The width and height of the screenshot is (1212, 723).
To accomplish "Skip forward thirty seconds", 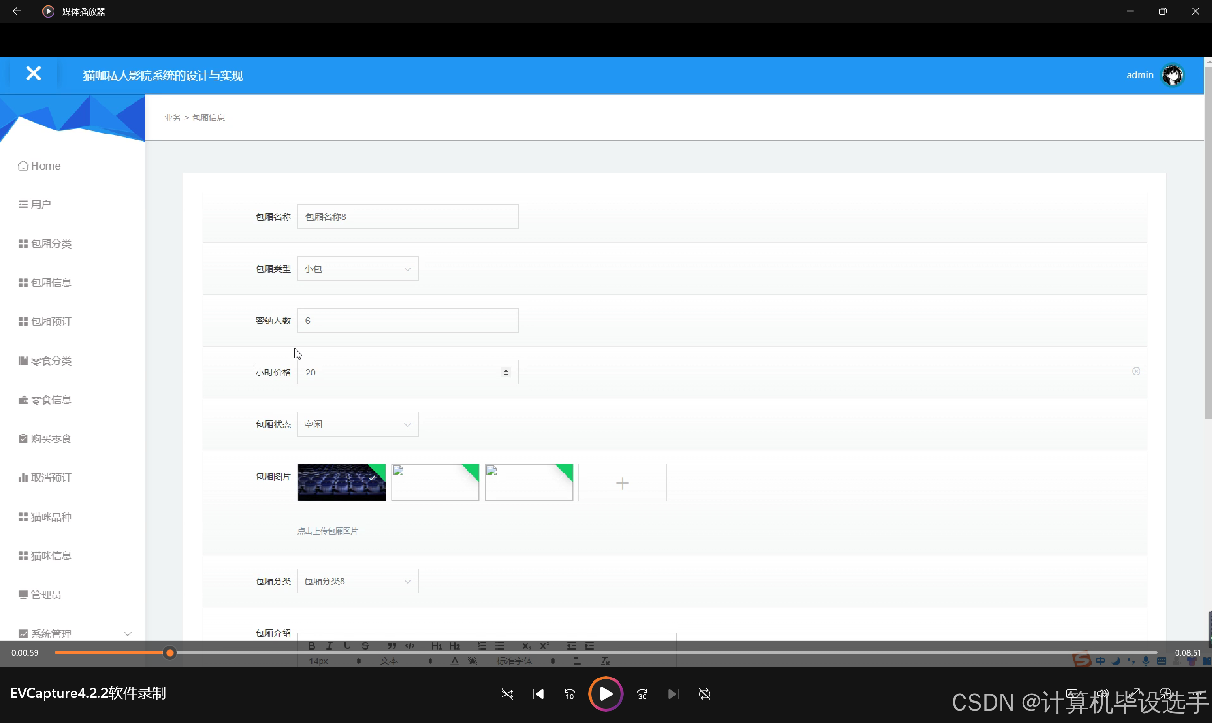I will pyautogui.click(x=642, y=694).
